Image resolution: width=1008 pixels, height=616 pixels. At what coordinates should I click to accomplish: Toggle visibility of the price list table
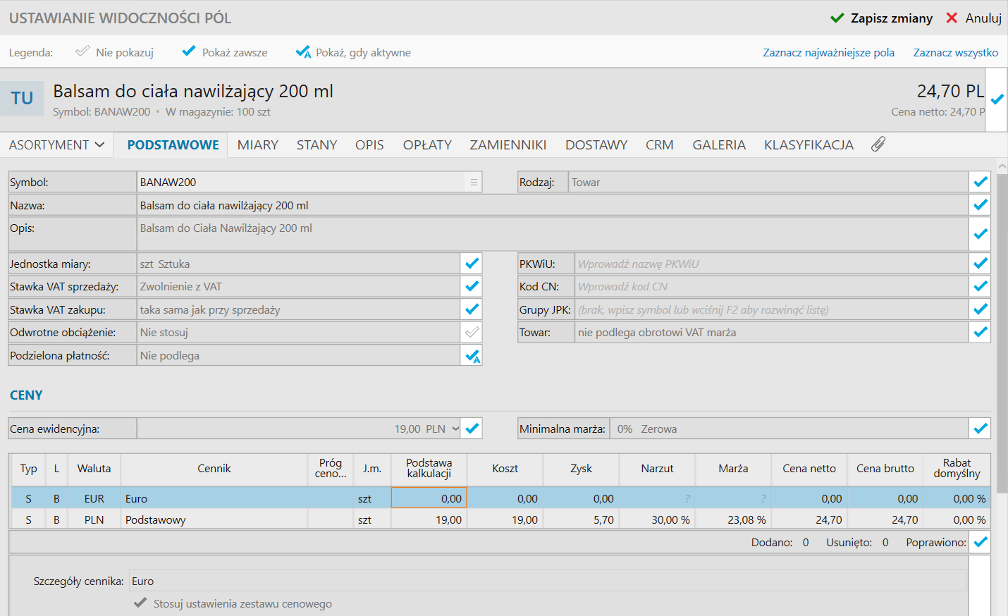click(x=980, y=542)
